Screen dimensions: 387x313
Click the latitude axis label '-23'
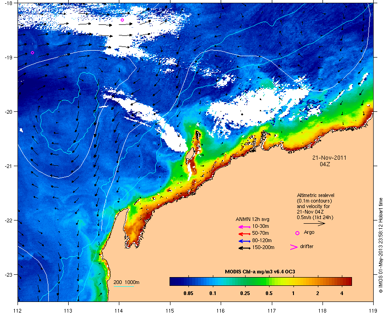tap(9, 274)
